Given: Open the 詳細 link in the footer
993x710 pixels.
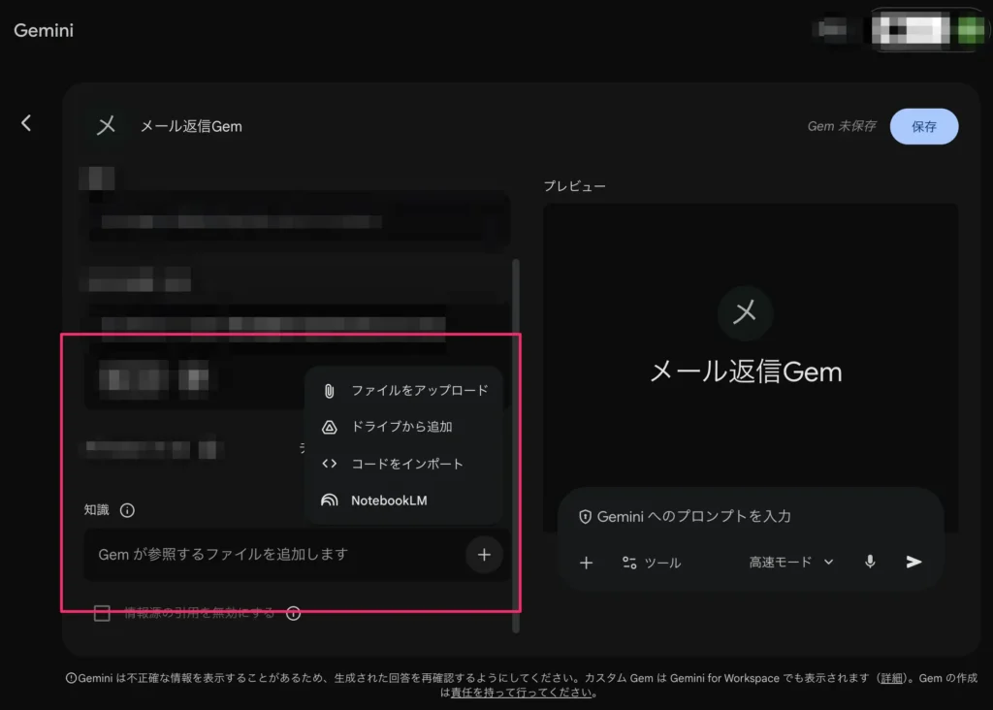Looking at the screenshot, I should click(891, 678).
